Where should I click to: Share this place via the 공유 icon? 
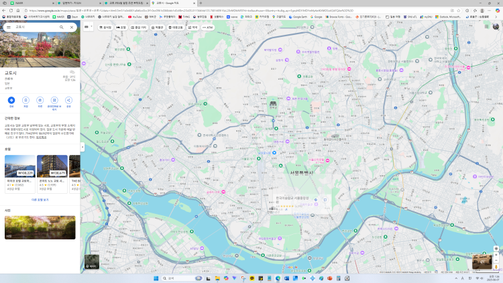point(68,100)
